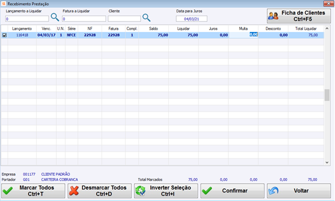The height and width of the screenshot is (201, 335).
Task: Click the Total Liquidar column header
Action: pos(306,29)
